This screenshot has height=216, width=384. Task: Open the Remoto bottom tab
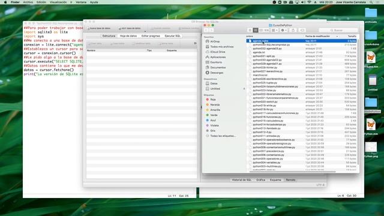click(x=290, y=180)
